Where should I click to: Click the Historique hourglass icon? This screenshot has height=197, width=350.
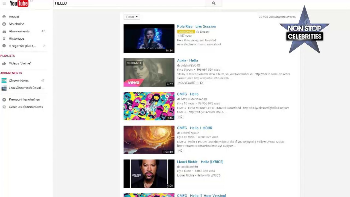coord(4,39)
